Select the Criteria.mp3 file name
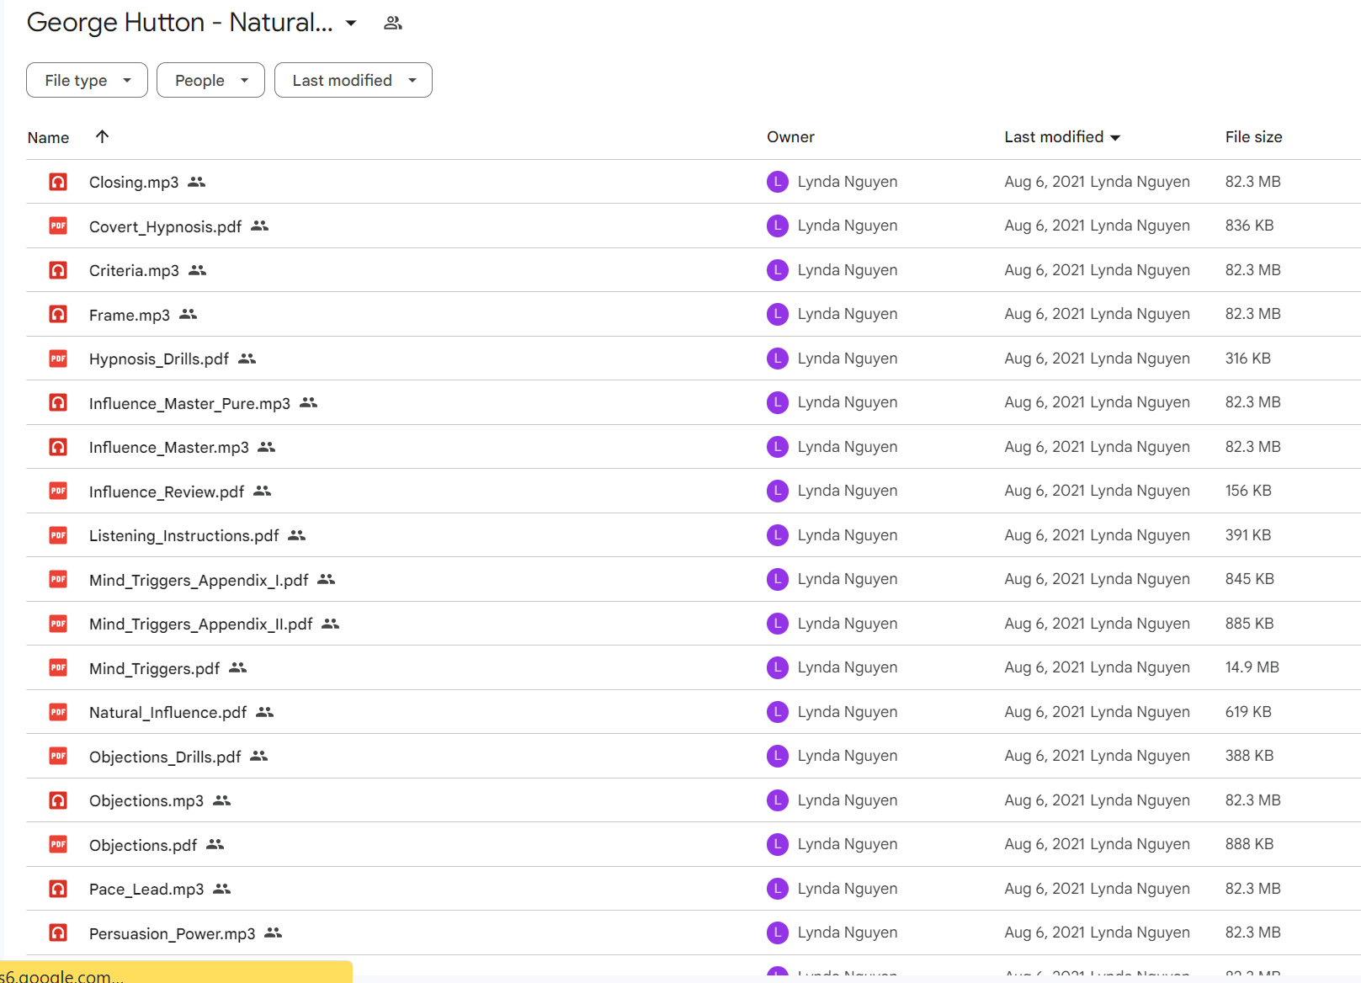1361x983 pixels. pyautogui.click(x=134, y=270)
